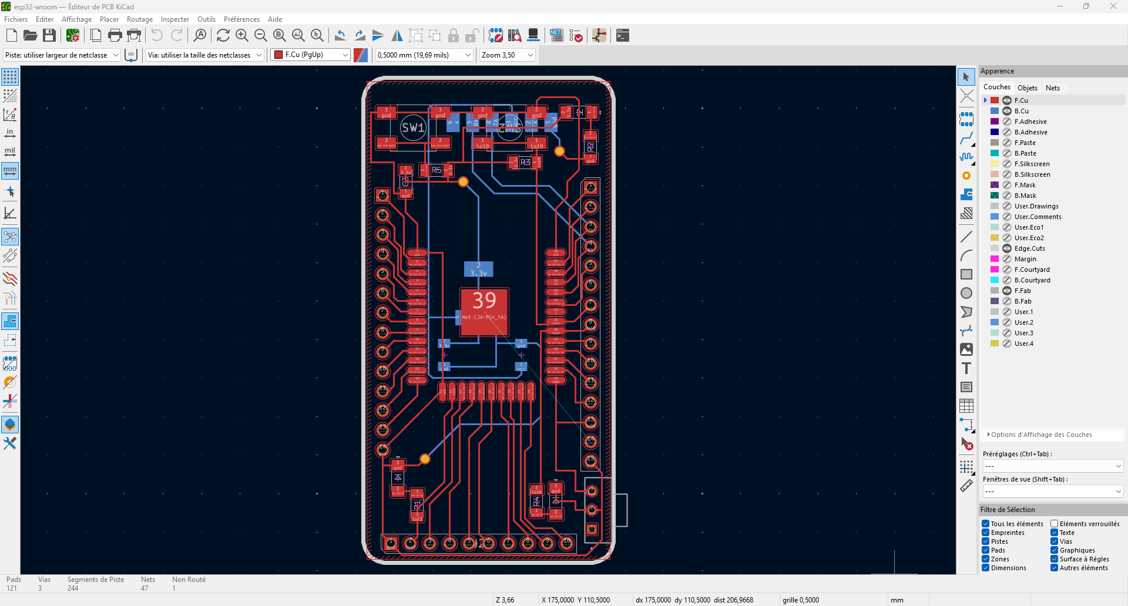Toggle grid display in left toolbar
The image size is (1128, 606).
click(10, 77)
